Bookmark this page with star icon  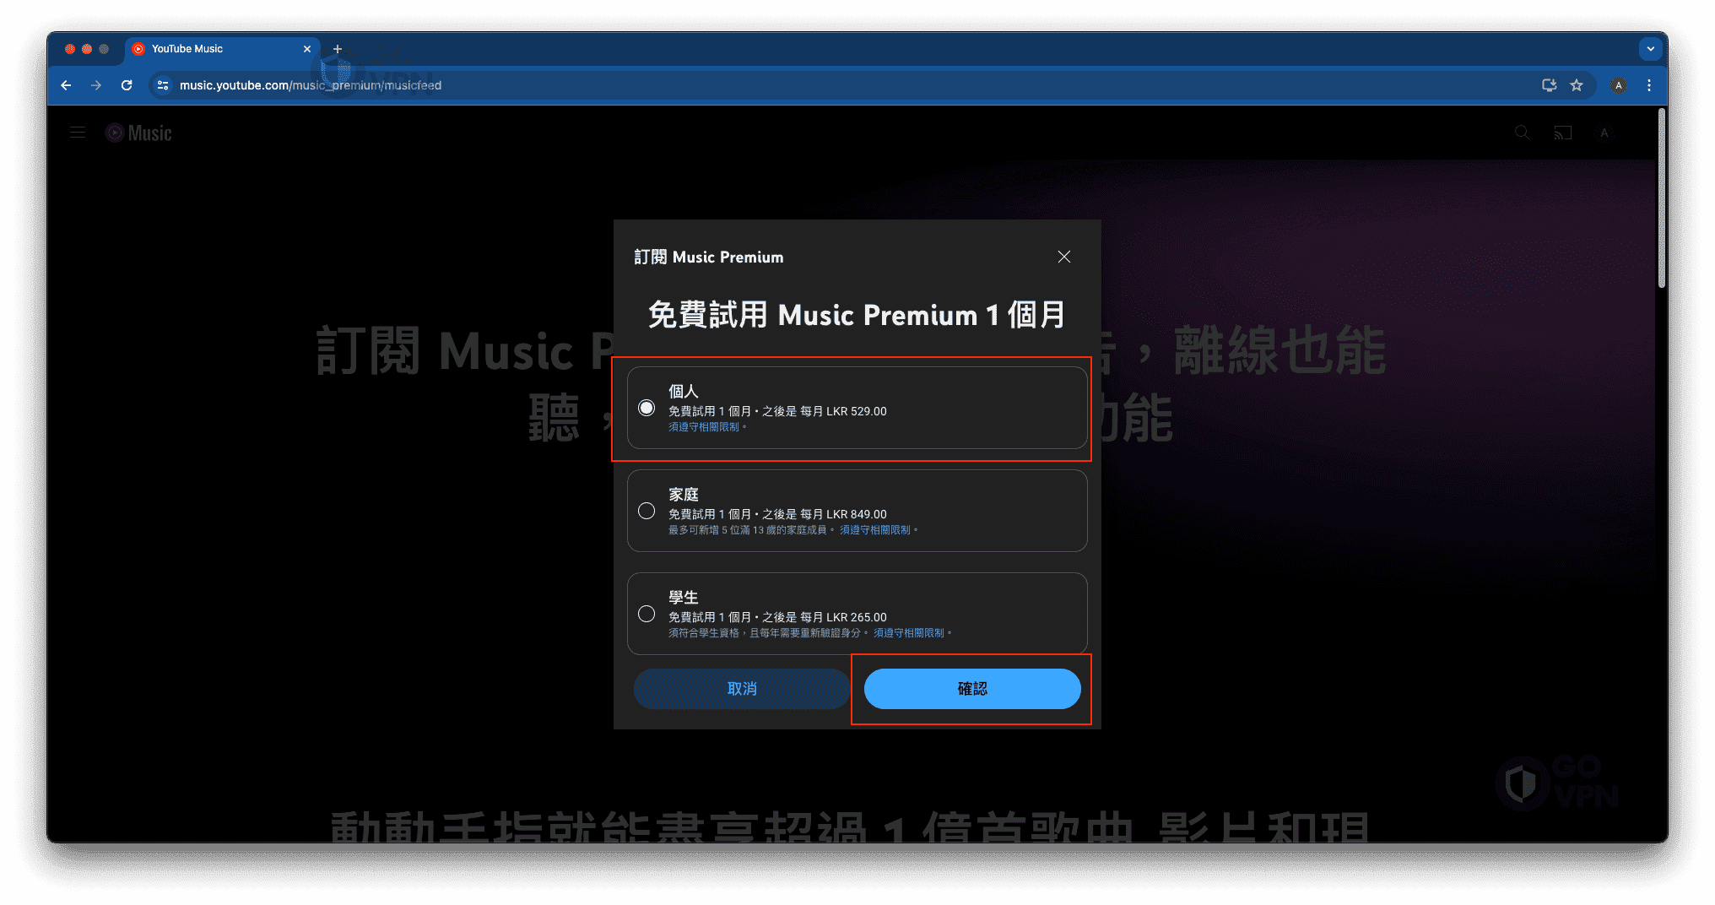point(1577,85)
